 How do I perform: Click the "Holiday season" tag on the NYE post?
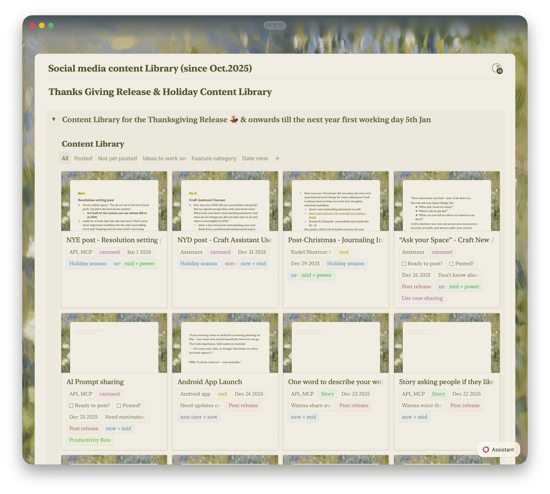[88, 263]
